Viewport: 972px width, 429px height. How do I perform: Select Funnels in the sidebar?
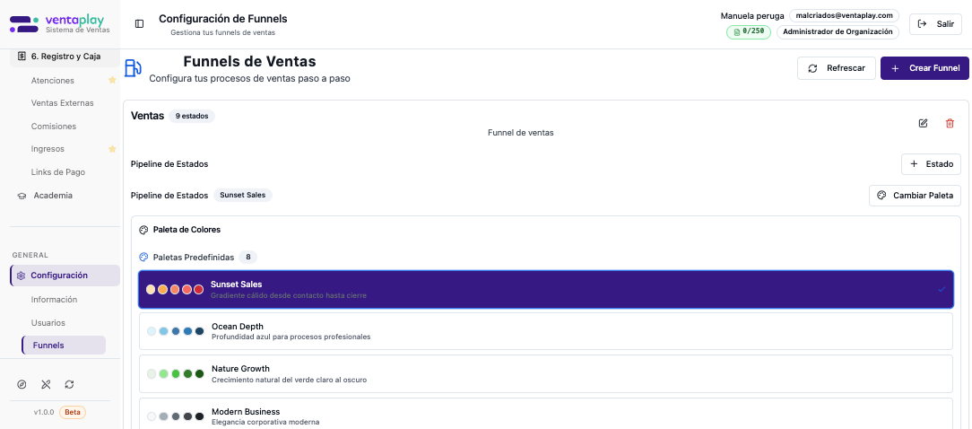click(64, 346)
